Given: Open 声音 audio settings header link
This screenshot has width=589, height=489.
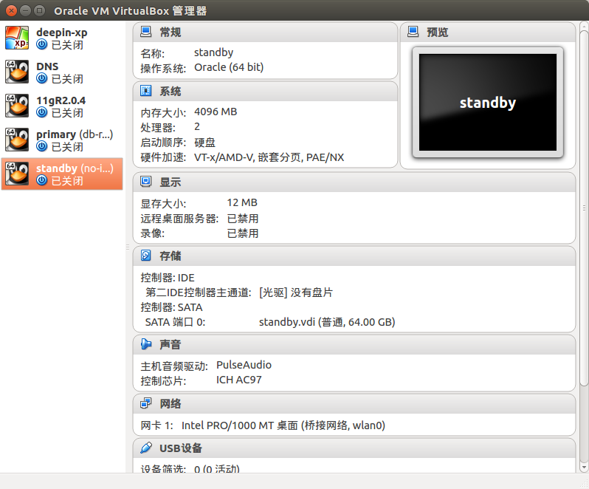Looking at the screenshot, I should point(170,344).
